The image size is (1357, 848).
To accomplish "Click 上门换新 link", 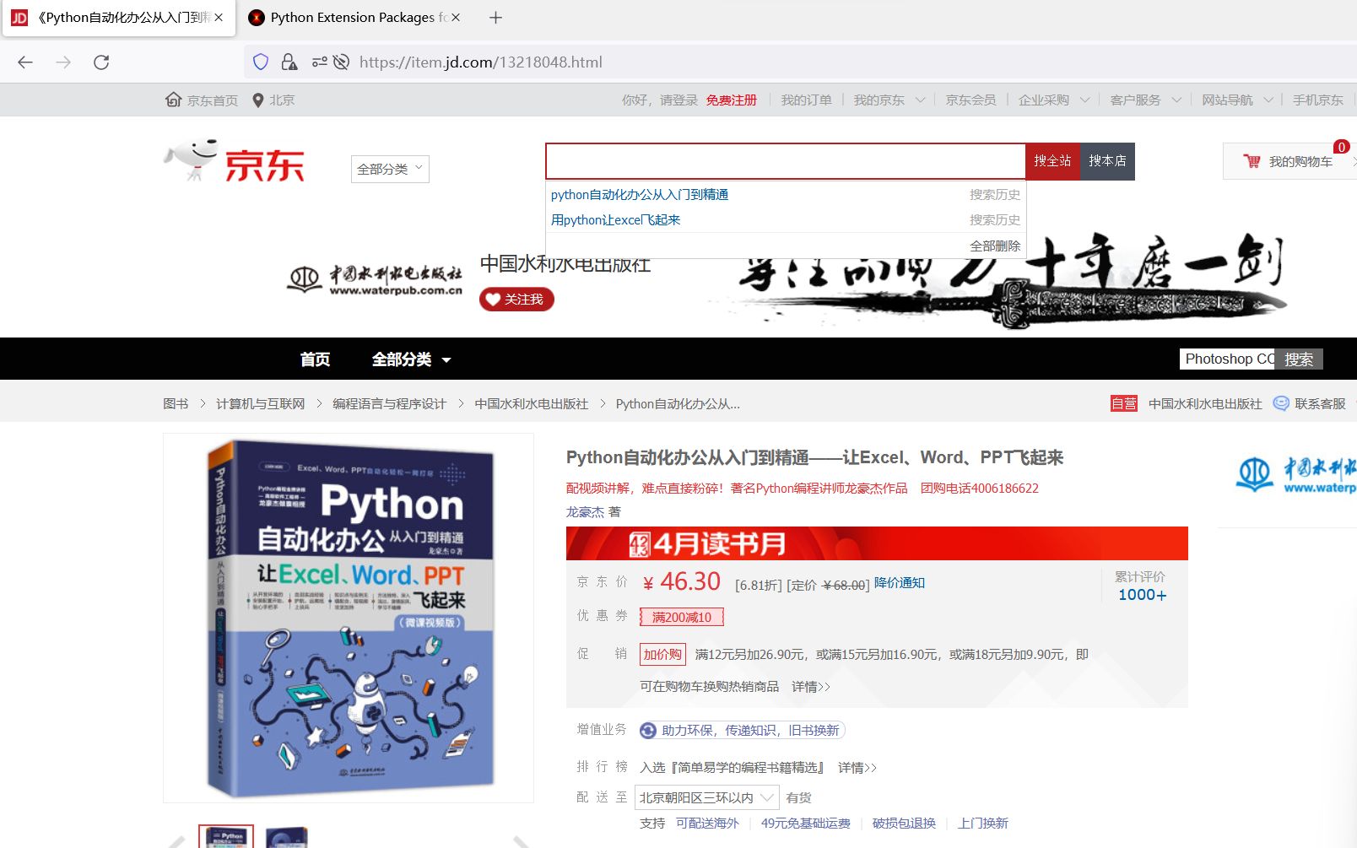I will 982,823.
